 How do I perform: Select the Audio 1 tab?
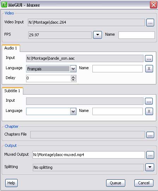11,48
